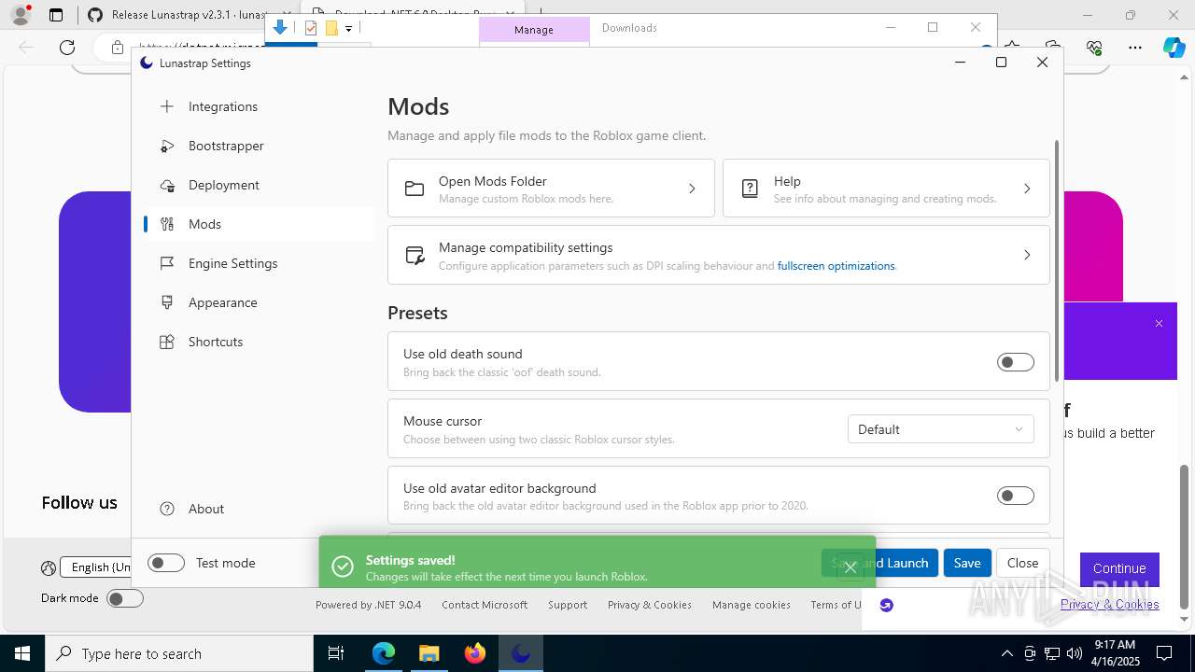This screenshot has width=1195, height=672.
Task: Close the purple banner on the web page
Action: 1159,323
